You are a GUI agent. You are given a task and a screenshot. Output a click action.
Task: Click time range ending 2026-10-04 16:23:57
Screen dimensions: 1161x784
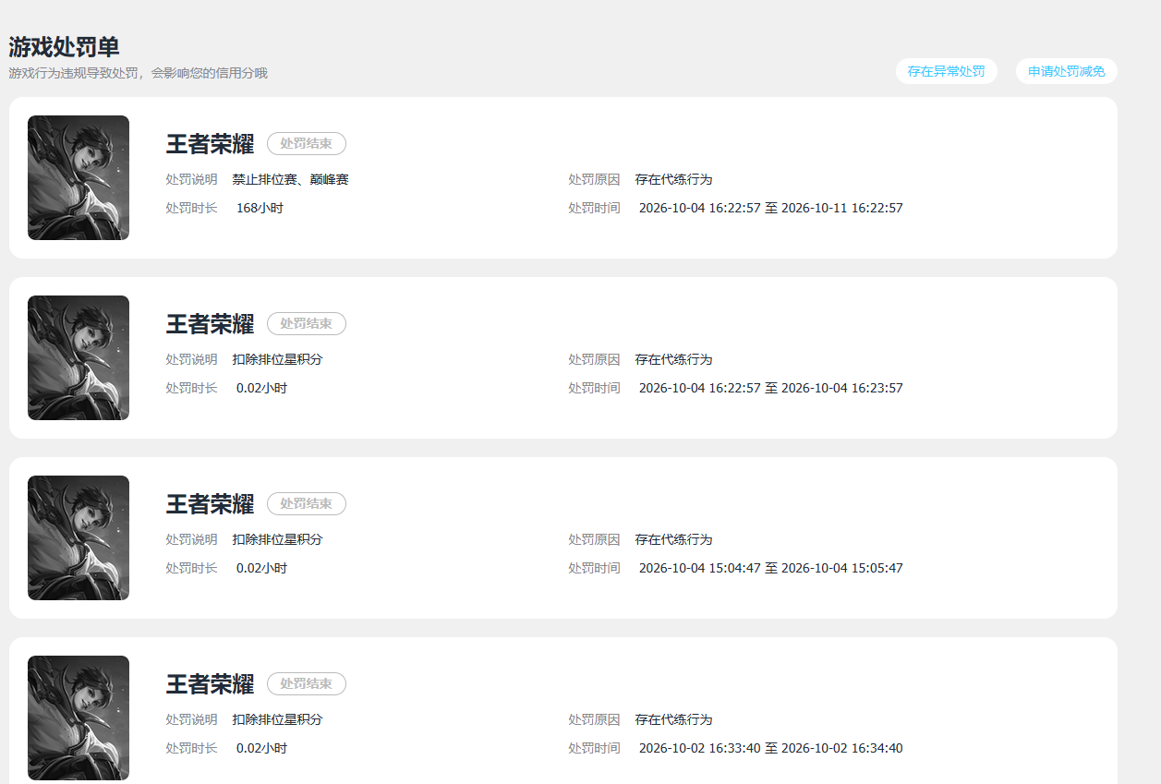771,388
